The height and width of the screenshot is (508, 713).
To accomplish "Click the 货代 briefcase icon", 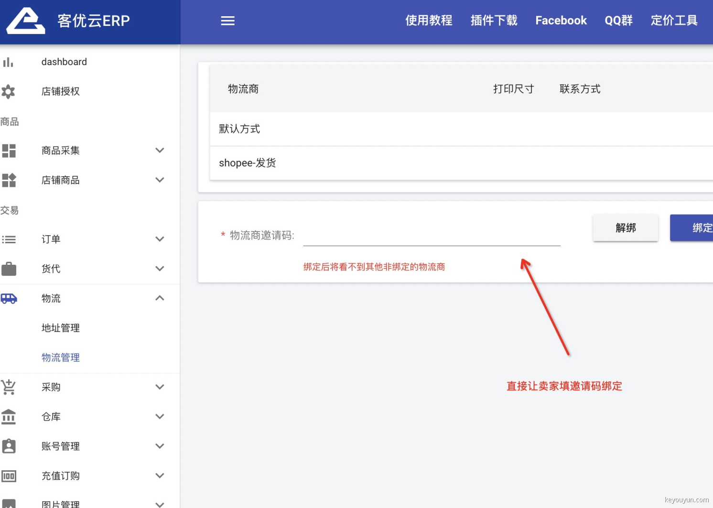I will pos(9,269).
